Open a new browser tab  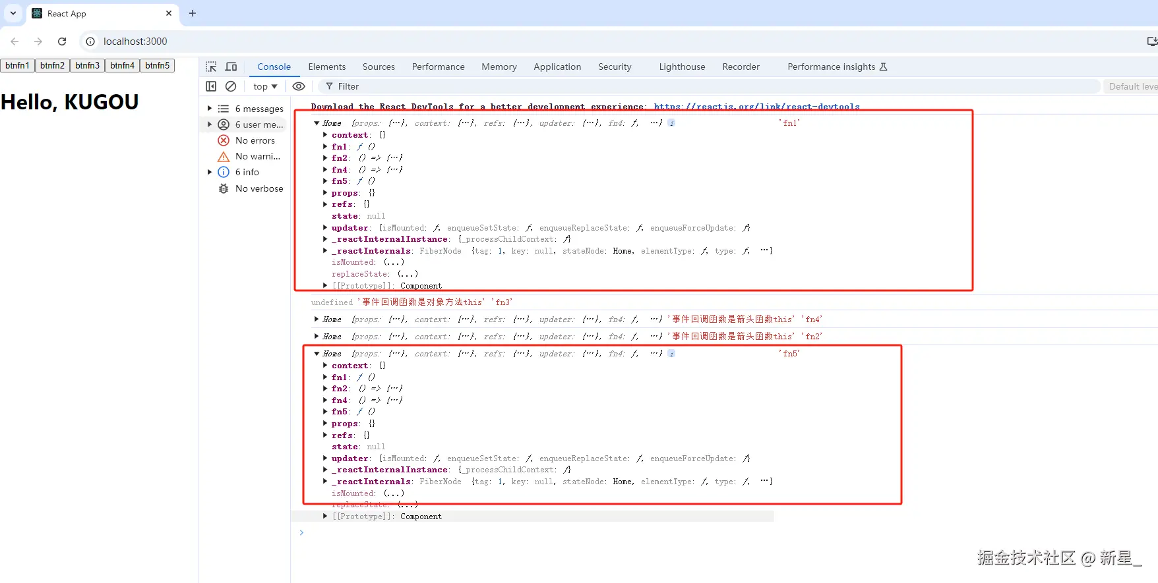193,13
